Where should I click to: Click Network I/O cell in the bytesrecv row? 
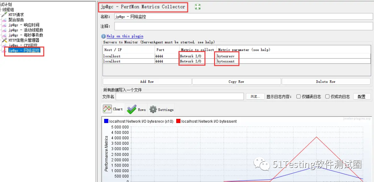point(197,56)
